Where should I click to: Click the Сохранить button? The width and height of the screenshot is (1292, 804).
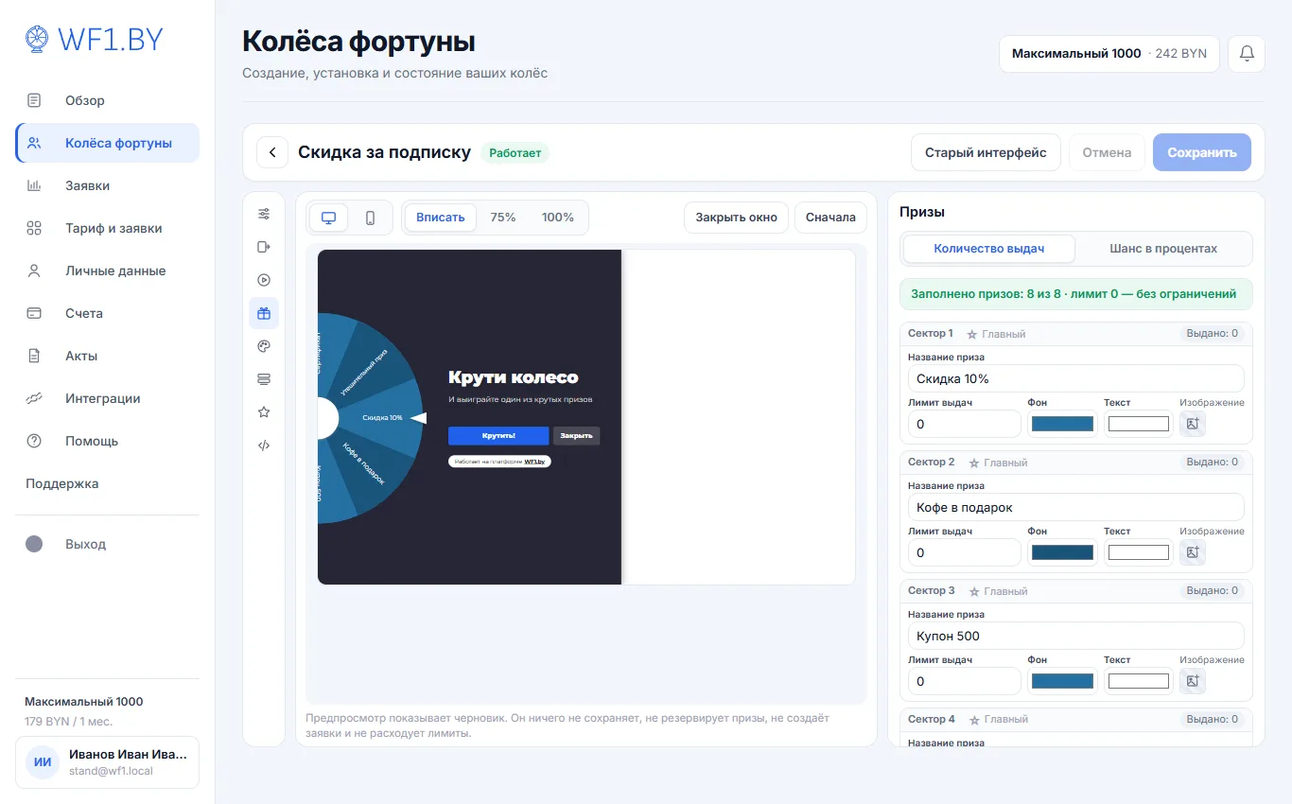click(x=1202, y=152)
